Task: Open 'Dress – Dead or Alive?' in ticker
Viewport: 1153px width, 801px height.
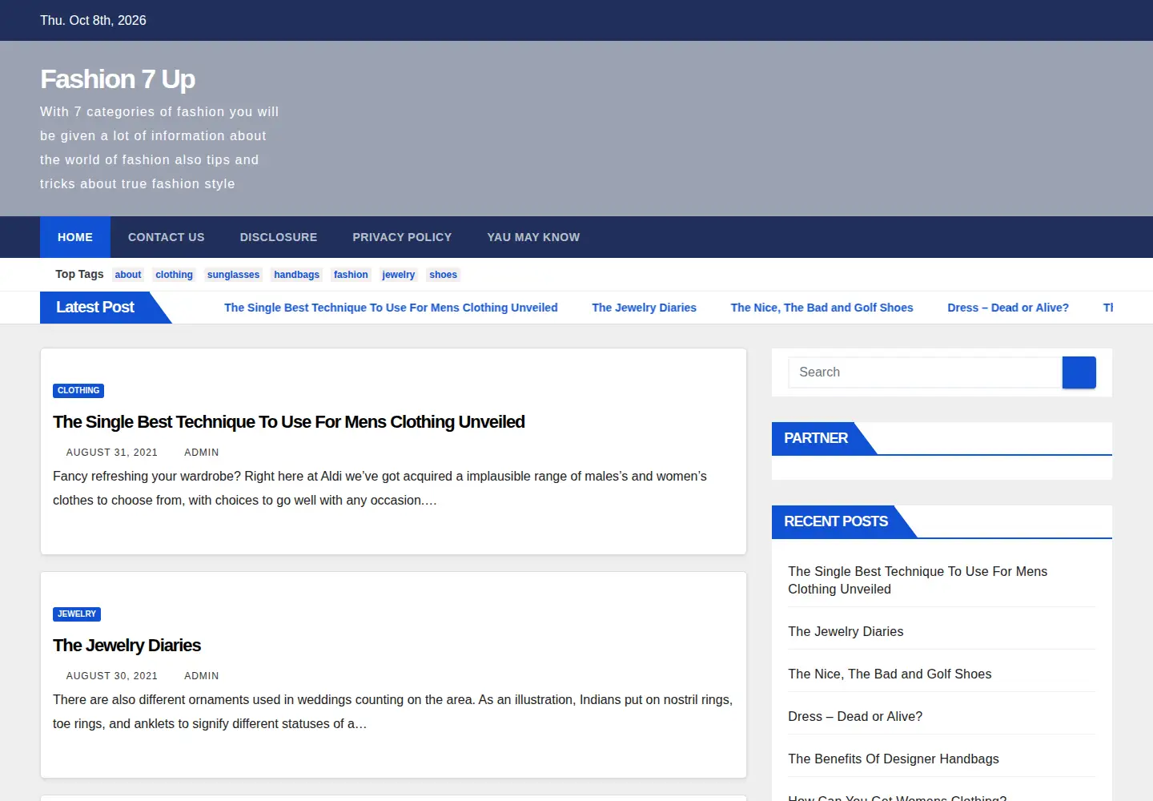Action: pos(1008,308)
